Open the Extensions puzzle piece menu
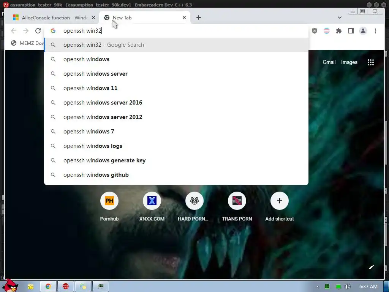 338,31
